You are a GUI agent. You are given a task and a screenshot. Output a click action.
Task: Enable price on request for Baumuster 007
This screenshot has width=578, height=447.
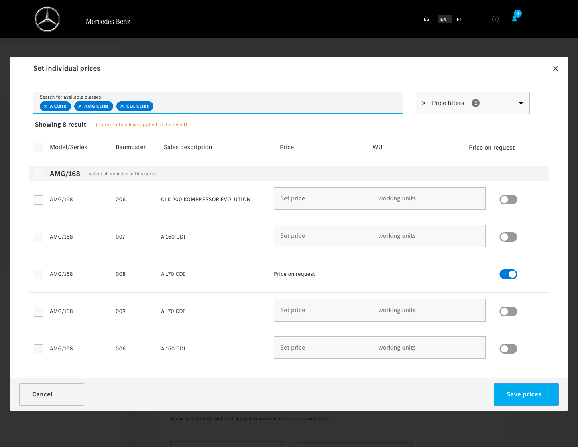(508, 237)
